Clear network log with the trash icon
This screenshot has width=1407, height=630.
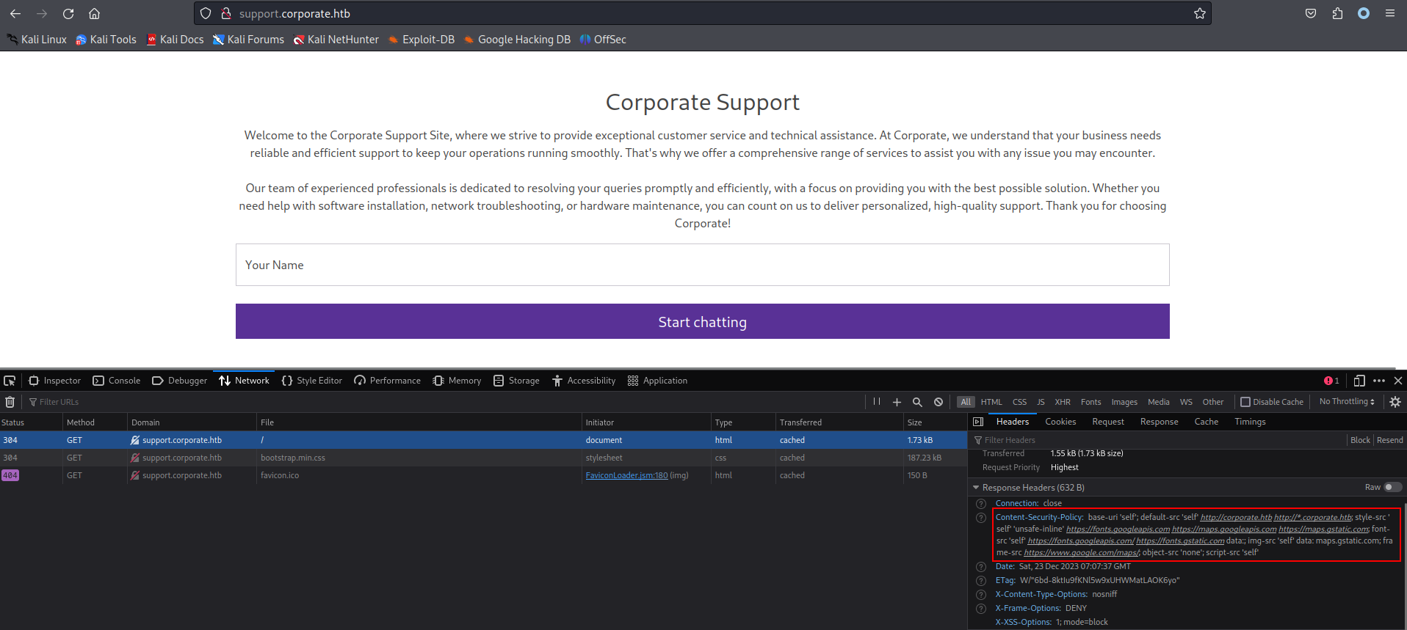click(10, 402)
